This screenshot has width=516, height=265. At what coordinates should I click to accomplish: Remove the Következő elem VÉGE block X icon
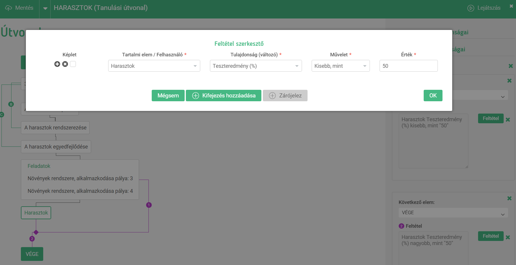click(x=509, y=198)
